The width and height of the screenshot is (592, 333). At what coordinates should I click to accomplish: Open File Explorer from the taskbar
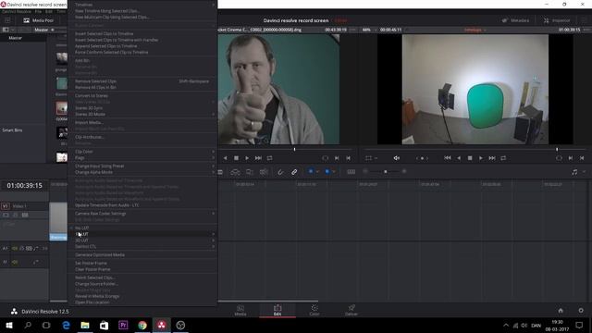(85, 325)
